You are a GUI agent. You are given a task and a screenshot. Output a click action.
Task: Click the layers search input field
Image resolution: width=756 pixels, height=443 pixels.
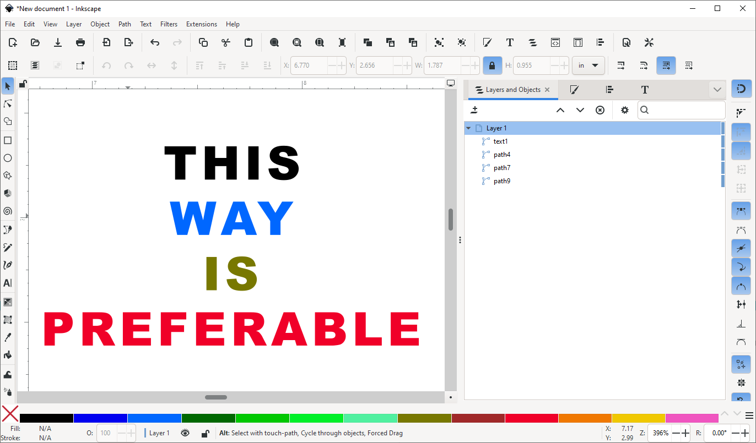pos(682,110)
